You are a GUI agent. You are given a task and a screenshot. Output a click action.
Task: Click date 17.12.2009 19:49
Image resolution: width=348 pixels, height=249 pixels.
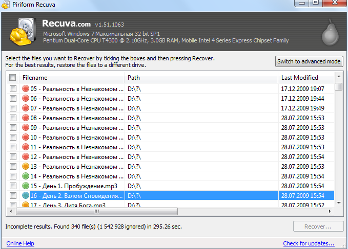pos(302,108)
